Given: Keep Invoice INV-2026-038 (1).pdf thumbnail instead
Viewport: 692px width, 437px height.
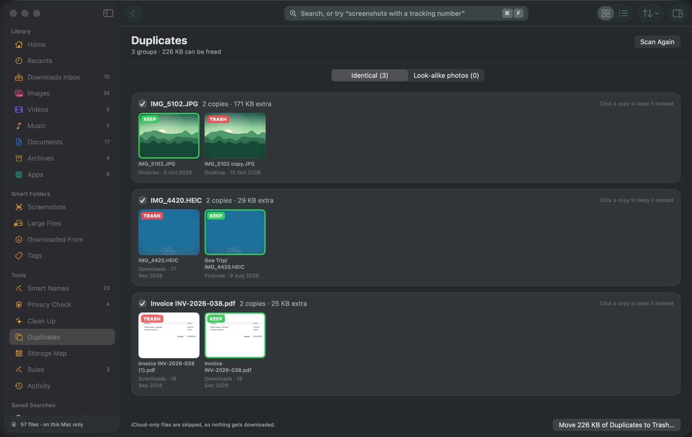Looking at the screenshot, I should tap(169, 335).
